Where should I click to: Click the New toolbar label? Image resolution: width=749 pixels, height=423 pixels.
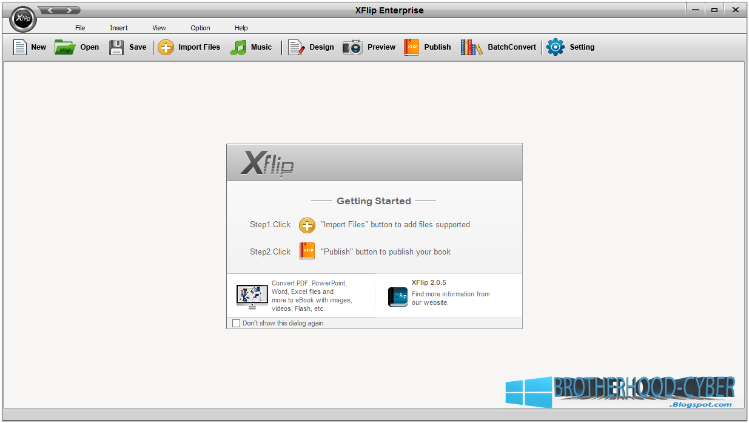(39, 47)
